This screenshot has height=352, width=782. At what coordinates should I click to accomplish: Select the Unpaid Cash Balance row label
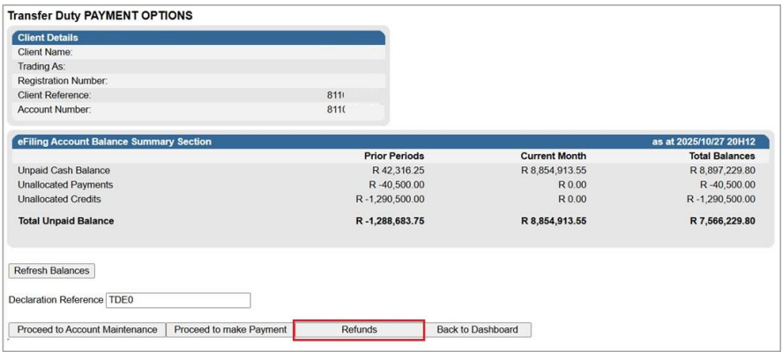coord(63,171)
